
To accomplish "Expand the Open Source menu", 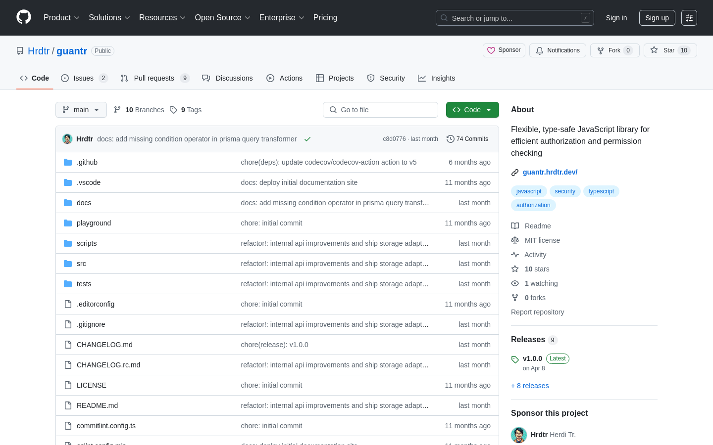I will pyautogui.click(x=223, y=18).
